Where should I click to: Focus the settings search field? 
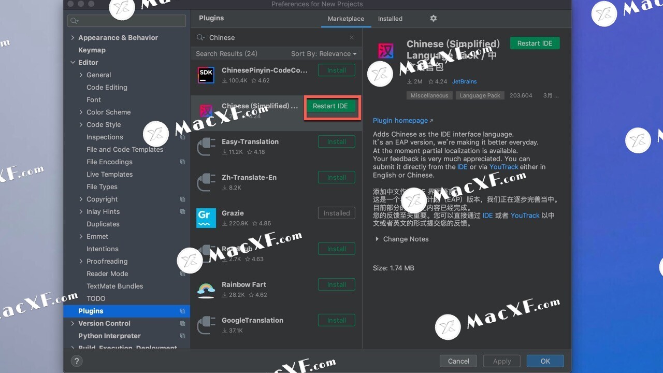[x=126, y=21]
